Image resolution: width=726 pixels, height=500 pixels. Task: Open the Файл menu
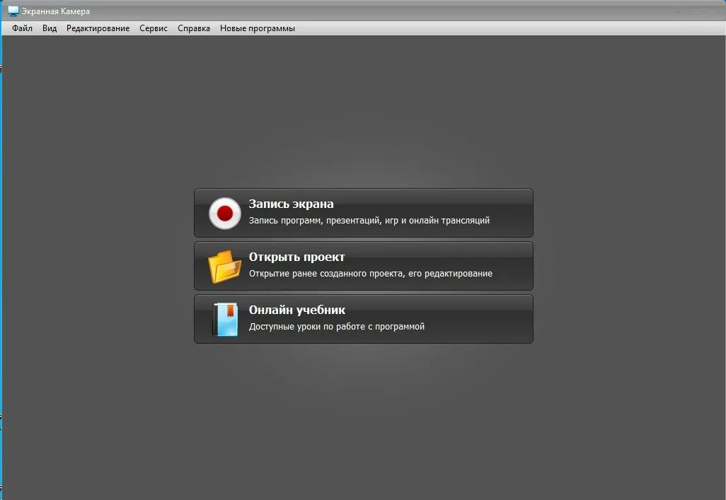click(22, 28)
